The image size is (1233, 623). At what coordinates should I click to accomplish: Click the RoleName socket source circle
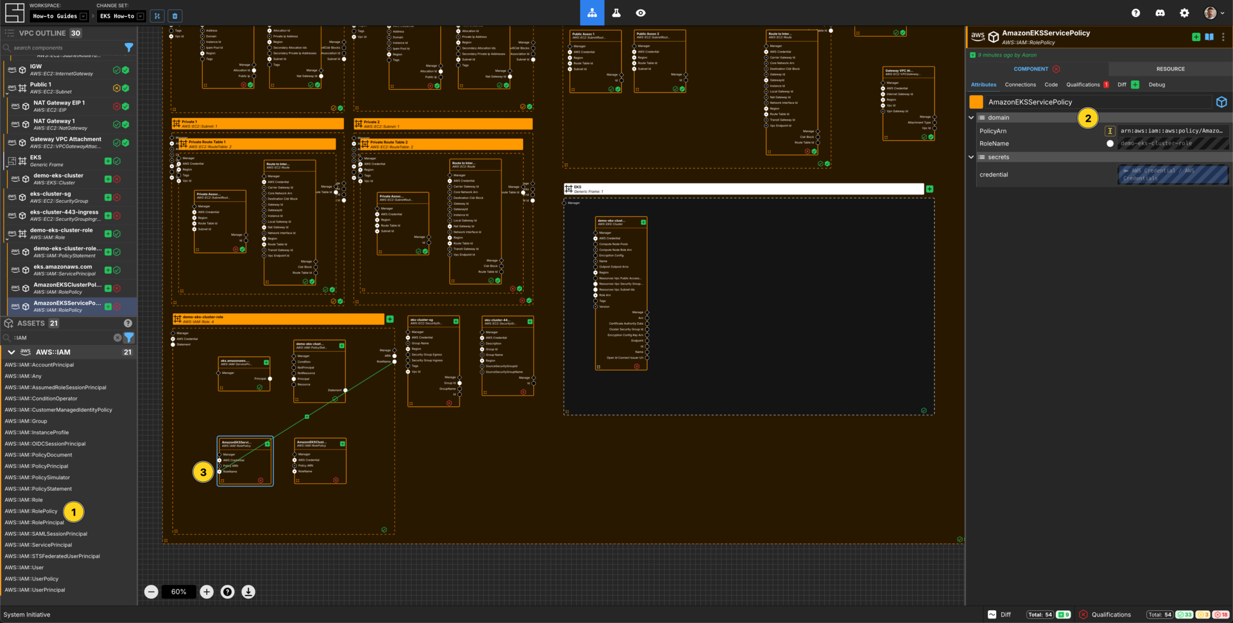[1110, 144]
